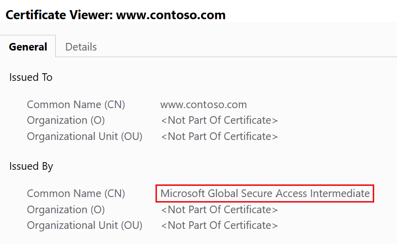
Task: Click Common Name (CN) label under Issued By
Action: (x=76, y=193)
